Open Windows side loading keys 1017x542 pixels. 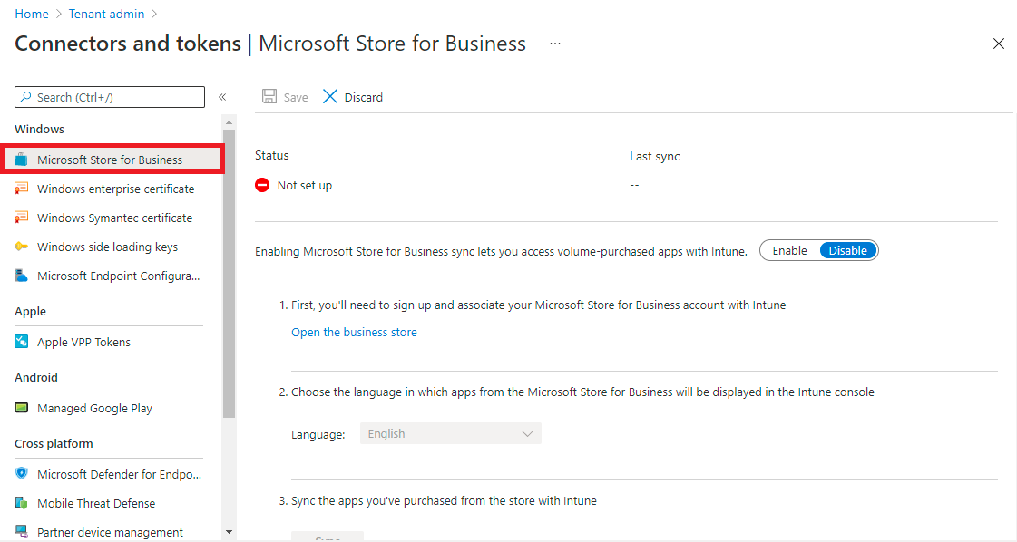(x=108, y=247)
